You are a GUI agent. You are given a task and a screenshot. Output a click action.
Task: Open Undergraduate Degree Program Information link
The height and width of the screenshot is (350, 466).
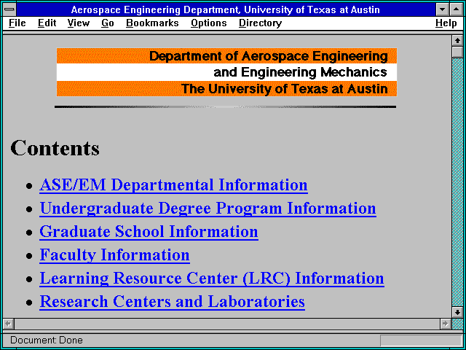[x=208, y=209]
